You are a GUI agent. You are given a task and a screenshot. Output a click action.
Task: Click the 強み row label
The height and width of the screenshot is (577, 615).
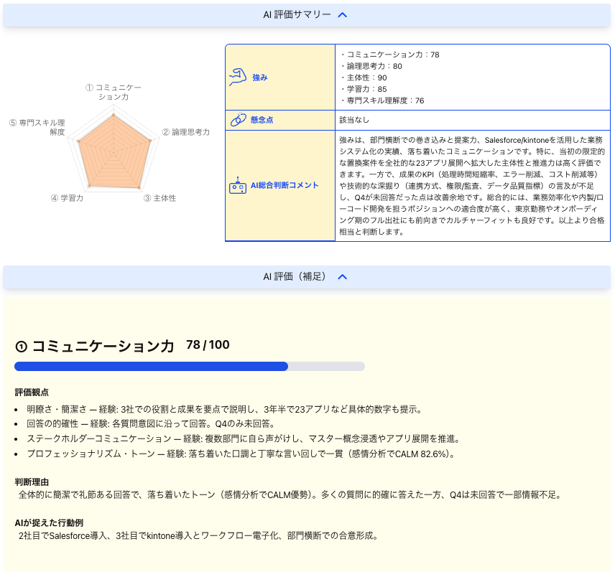260,77
